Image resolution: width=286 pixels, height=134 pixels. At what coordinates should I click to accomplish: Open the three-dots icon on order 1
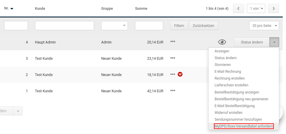click(x=173, y=91)
